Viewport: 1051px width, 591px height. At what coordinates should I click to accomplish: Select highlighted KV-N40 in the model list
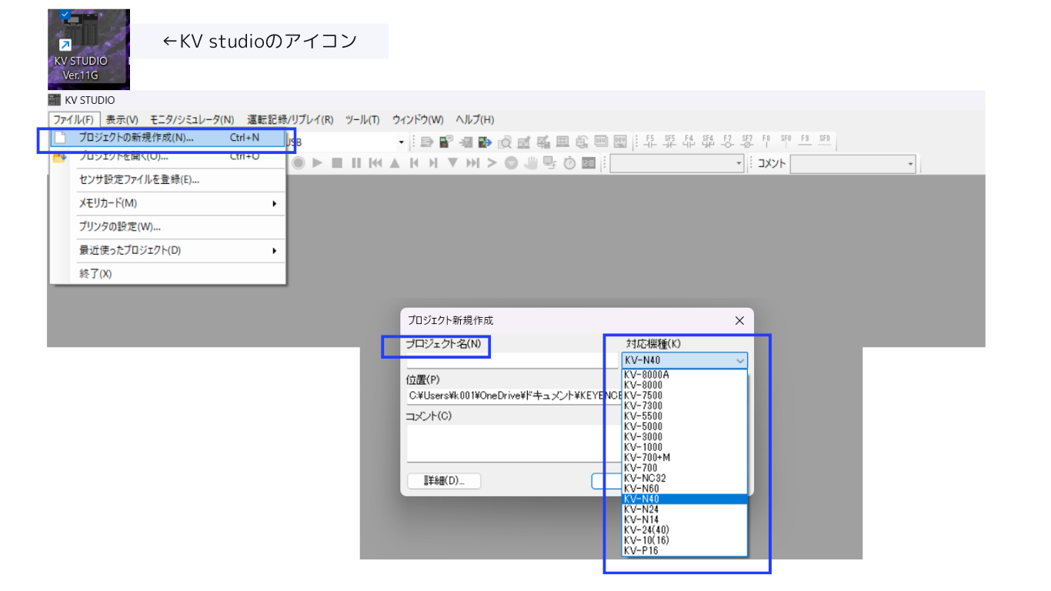tap(684, 499)
